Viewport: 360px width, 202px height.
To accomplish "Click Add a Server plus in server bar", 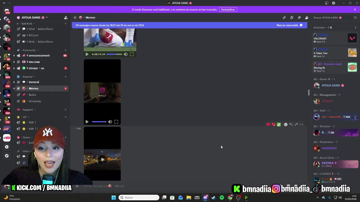I will [x=7, y=147].
